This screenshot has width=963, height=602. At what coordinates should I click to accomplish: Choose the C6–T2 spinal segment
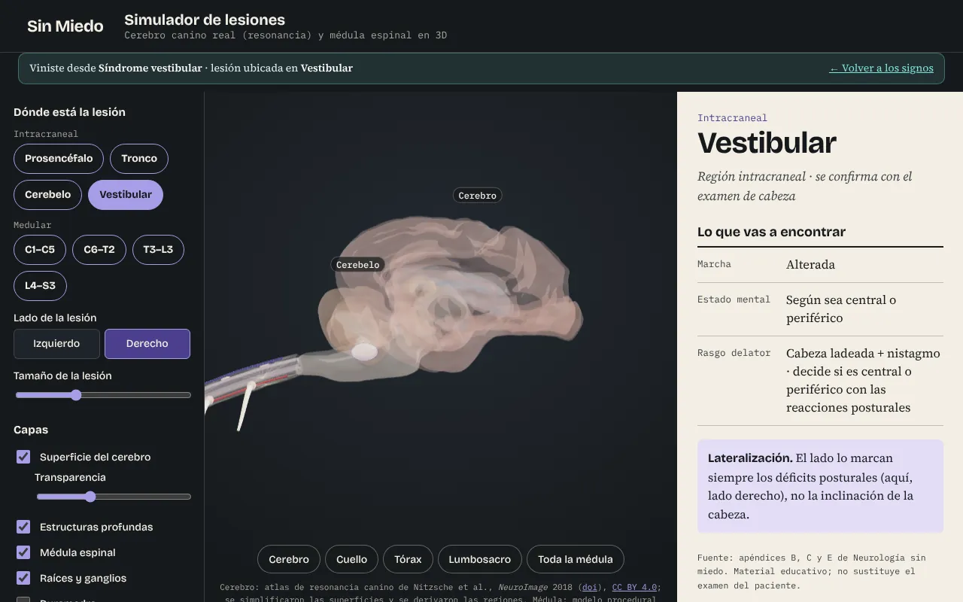click(99, 250)
